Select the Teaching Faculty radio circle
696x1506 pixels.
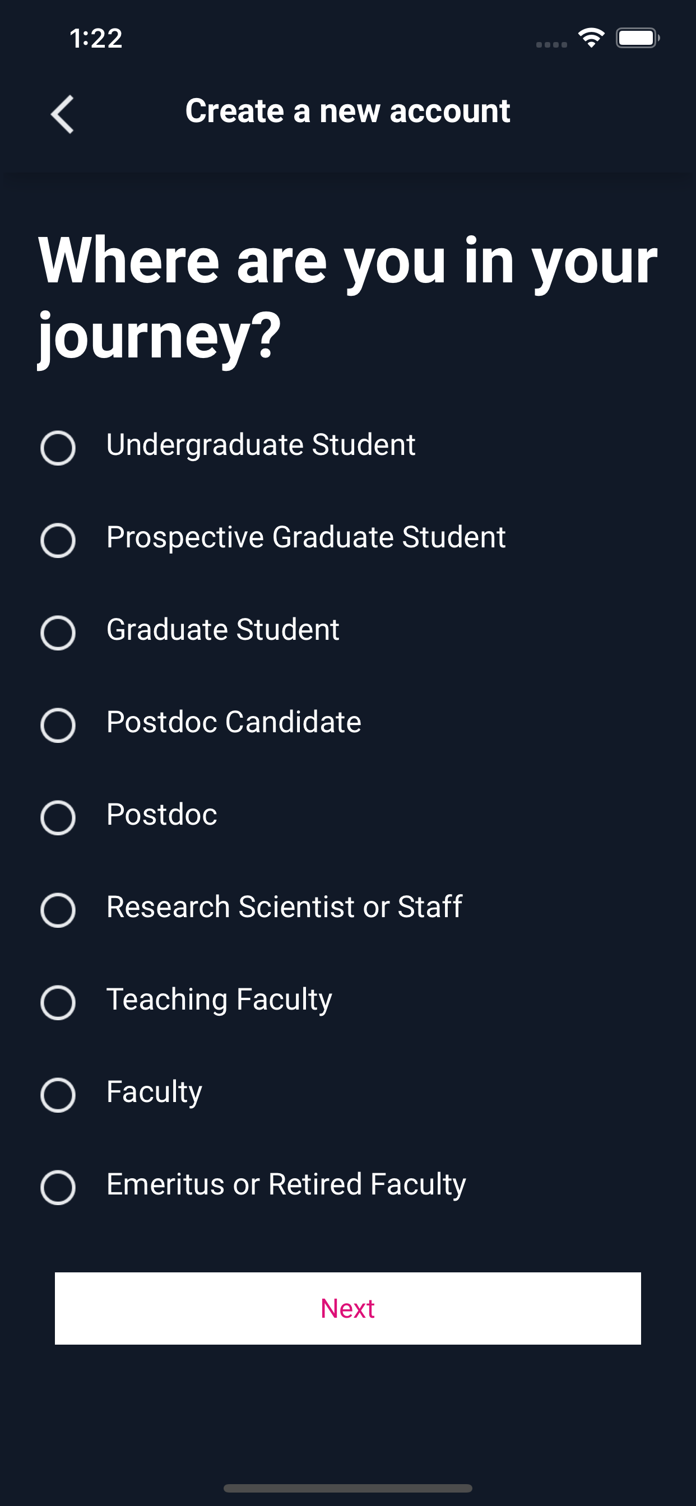coord(58,1002)
